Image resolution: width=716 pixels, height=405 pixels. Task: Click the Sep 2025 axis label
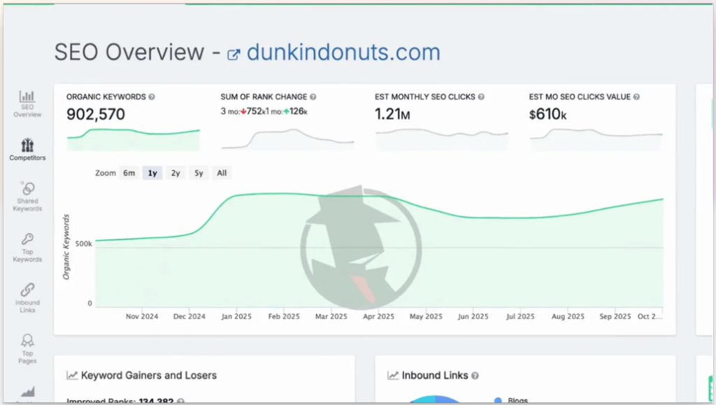(x=615, y=316)
